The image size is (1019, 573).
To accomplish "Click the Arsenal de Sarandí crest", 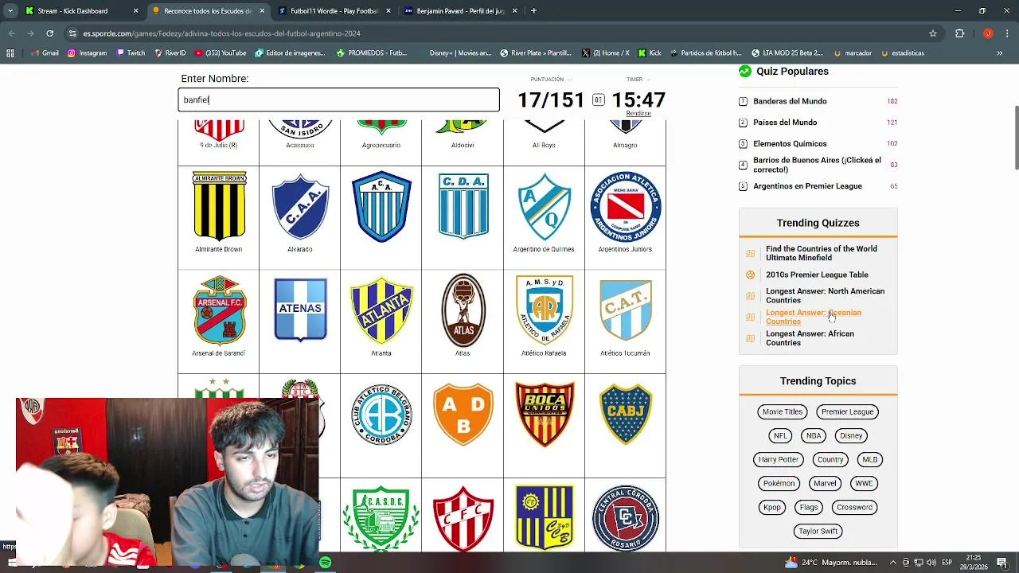I will pos(219,310).
